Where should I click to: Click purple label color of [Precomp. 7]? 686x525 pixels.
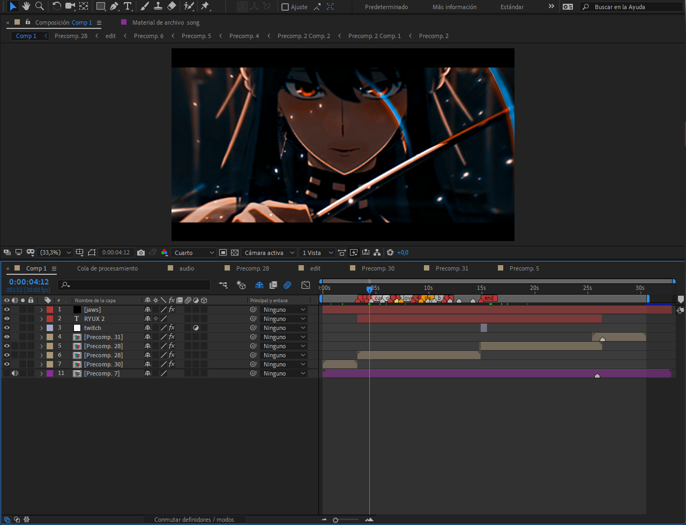click(50, 373)
